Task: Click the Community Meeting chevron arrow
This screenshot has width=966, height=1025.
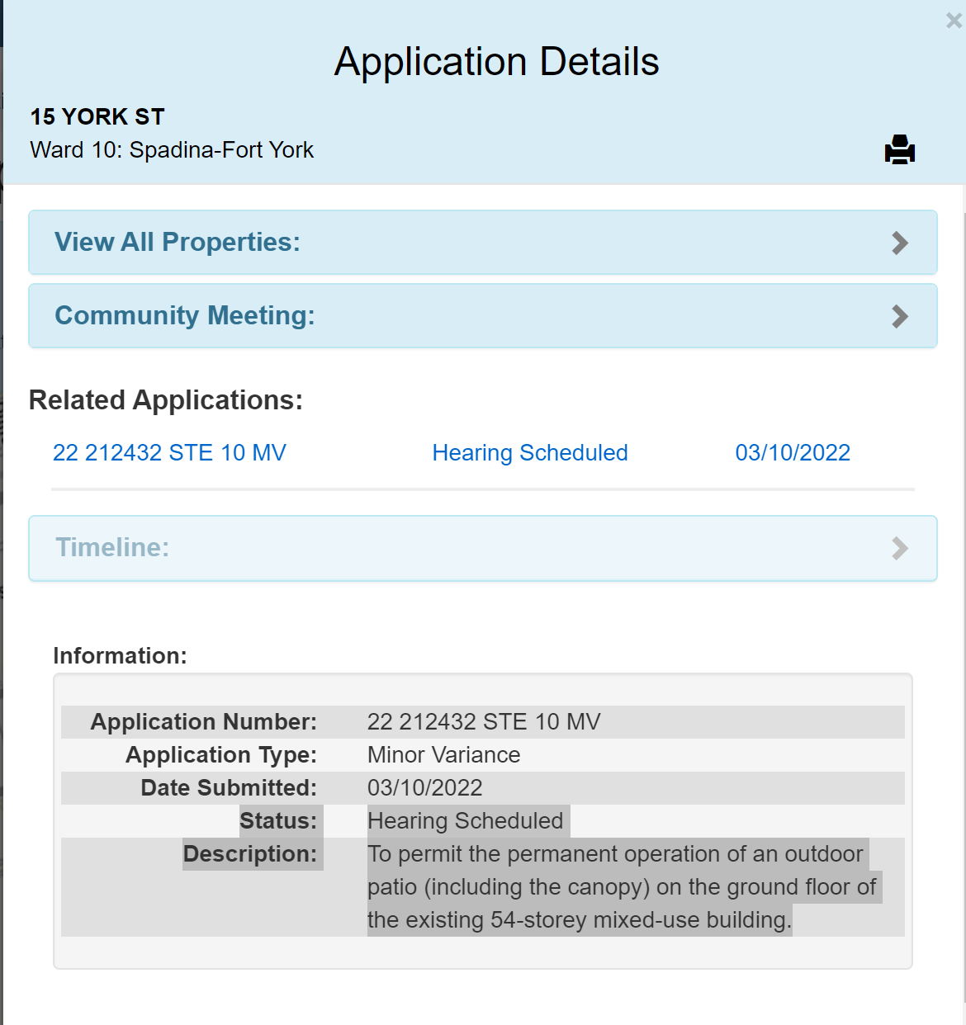Action: [900, 316]
